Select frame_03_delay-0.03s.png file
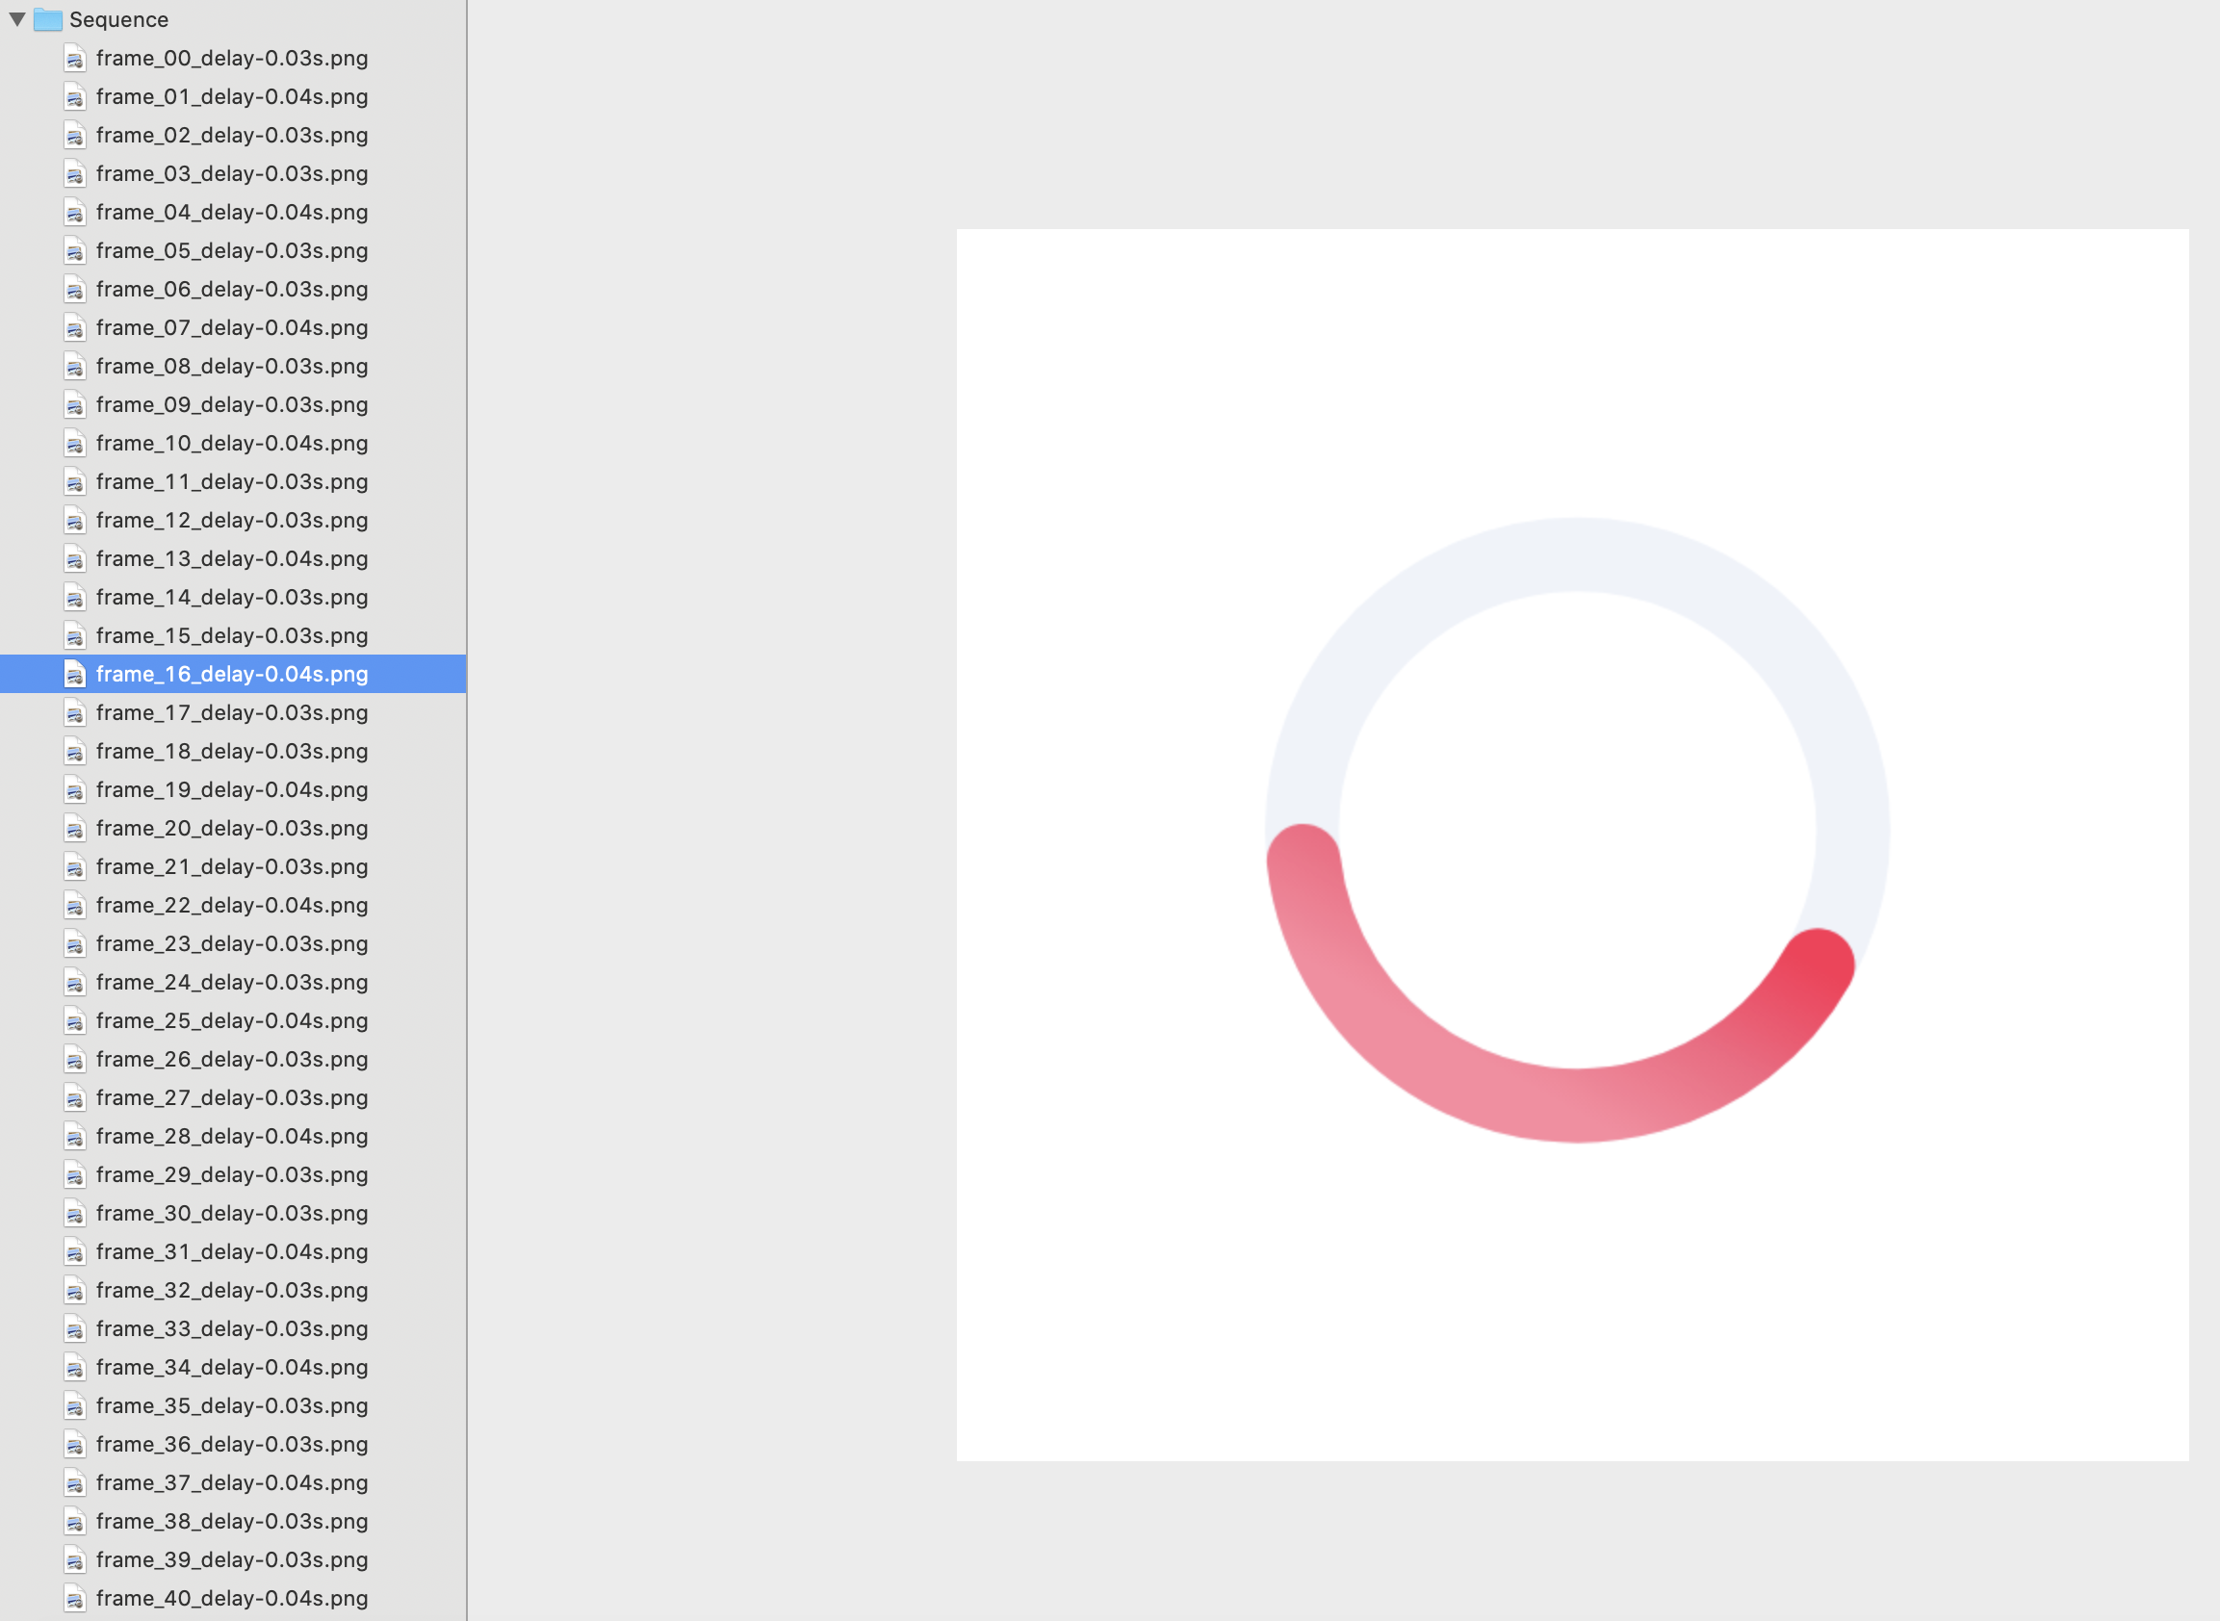 (x=232, y=173)
